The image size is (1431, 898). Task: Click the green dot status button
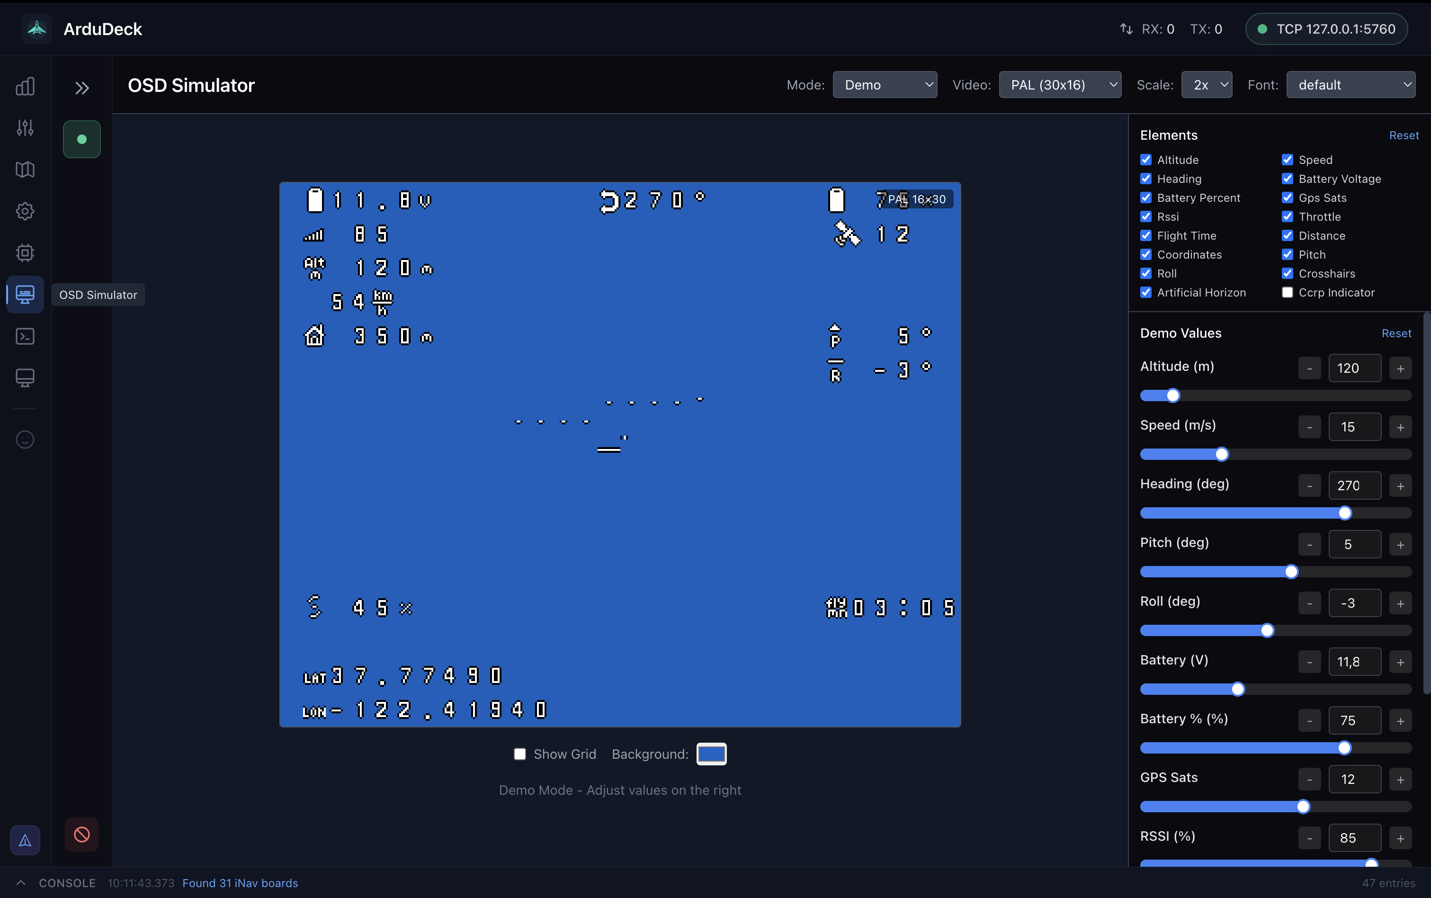[x=82, y=139]
